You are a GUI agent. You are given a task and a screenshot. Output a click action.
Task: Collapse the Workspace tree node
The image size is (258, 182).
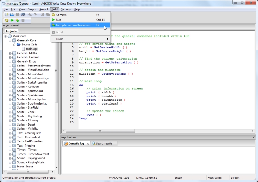5,36
